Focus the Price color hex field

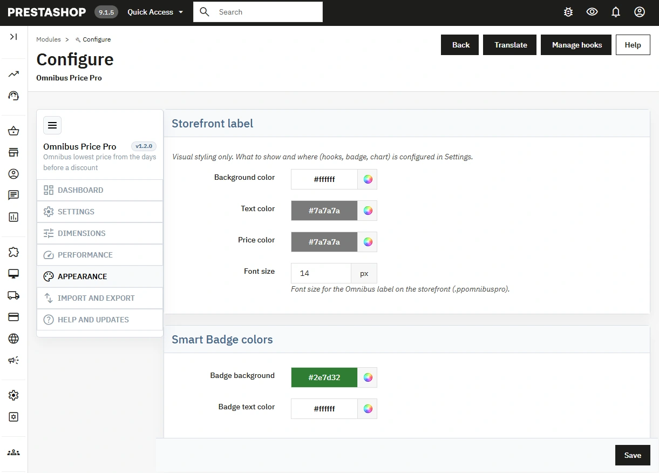324,242
